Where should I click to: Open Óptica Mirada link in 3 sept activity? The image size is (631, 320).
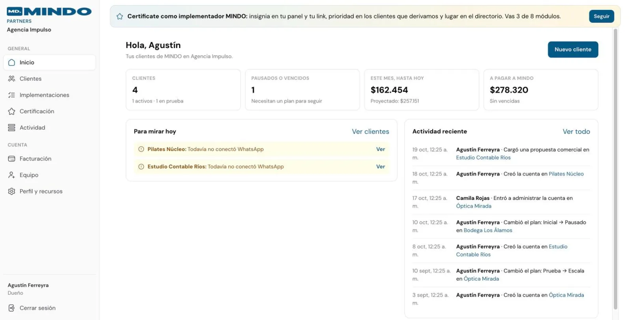[x=566, y=295]
